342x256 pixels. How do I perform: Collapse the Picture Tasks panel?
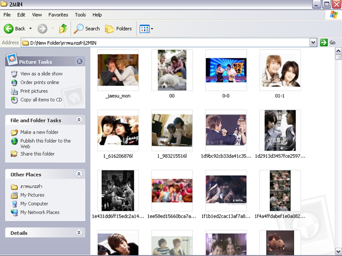click(79, 61)
